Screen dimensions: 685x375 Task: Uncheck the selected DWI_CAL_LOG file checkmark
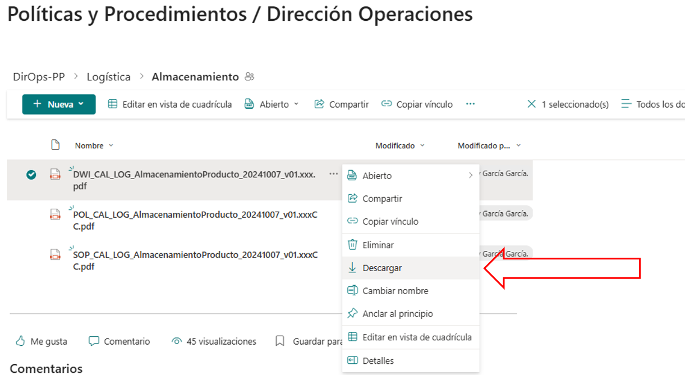coord(31,175)
